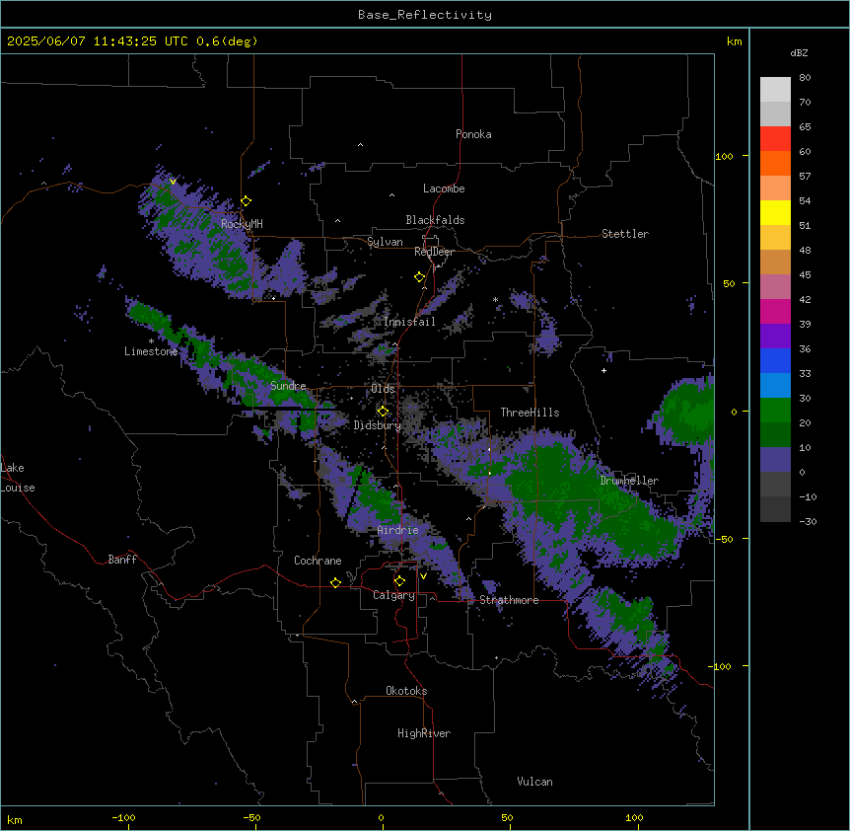850x831 pixels.
Task: Click the ThreeHills town label
Action: (530, 413)
